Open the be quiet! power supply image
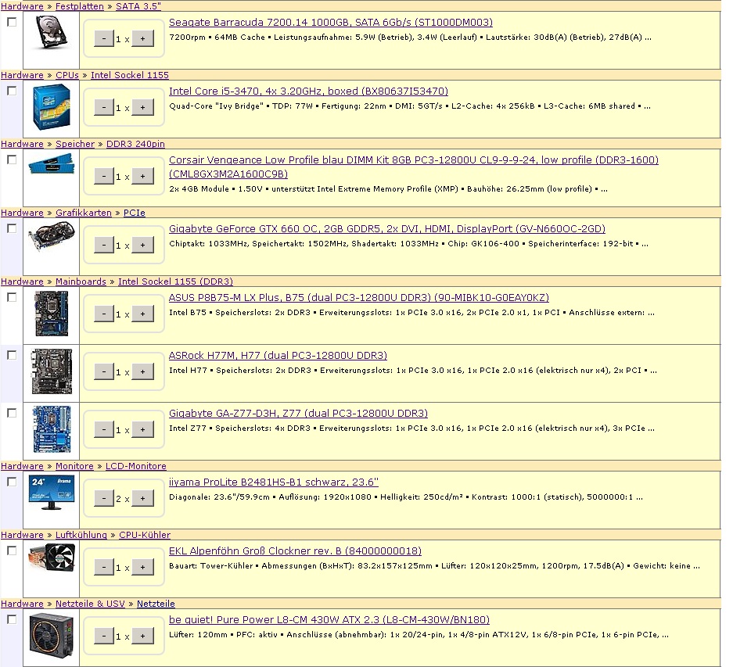This screenshot has height=667, width=751. point(52,636)
